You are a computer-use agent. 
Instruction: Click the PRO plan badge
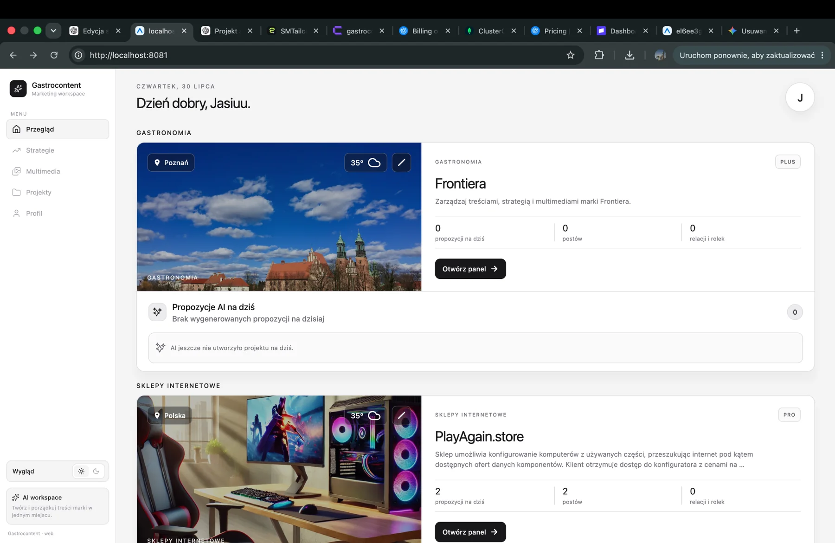click(789, 415)
